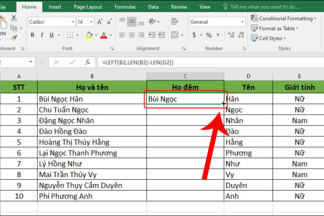The width and height of the screenshot is (324, 216).
Task: Open the Font Color dropdown arrow
Action: (x=111, y=35)
